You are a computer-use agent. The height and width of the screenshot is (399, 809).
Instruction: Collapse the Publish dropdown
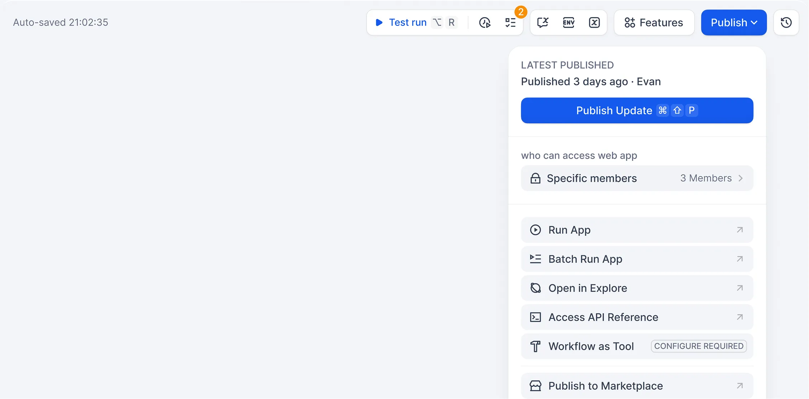coord(734,23)
